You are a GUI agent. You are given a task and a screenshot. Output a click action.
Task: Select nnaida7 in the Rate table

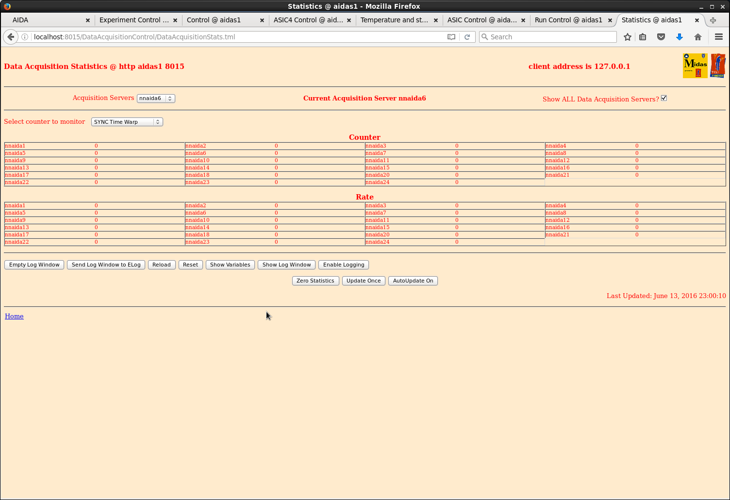point(376,213)
